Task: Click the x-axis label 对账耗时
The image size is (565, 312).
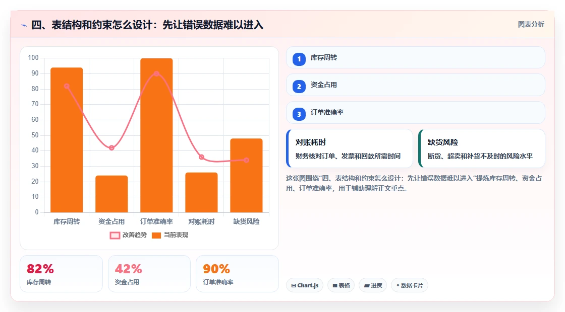Action: click(201, 222)
